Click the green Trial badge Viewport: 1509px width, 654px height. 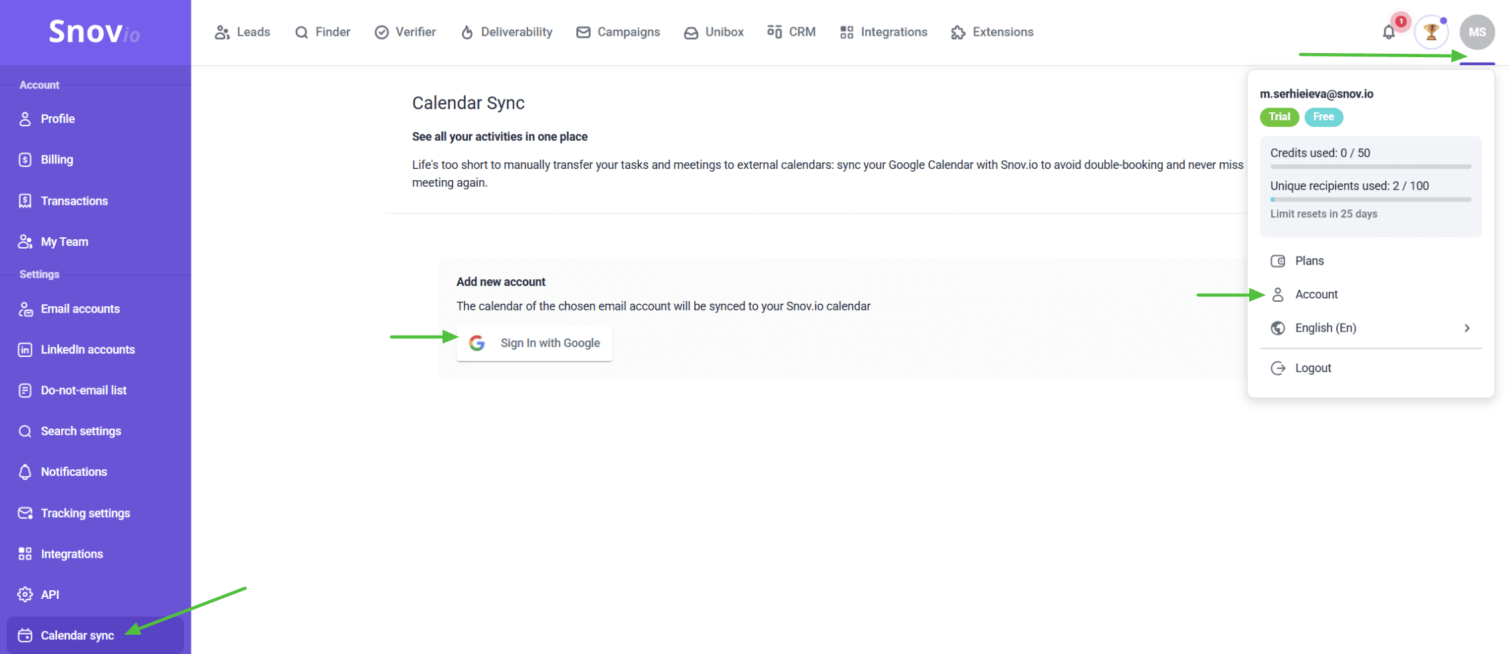1278,117
